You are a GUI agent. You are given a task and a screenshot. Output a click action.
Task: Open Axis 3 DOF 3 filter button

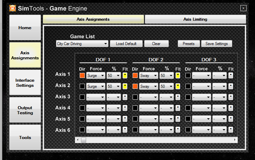point(231,97)
